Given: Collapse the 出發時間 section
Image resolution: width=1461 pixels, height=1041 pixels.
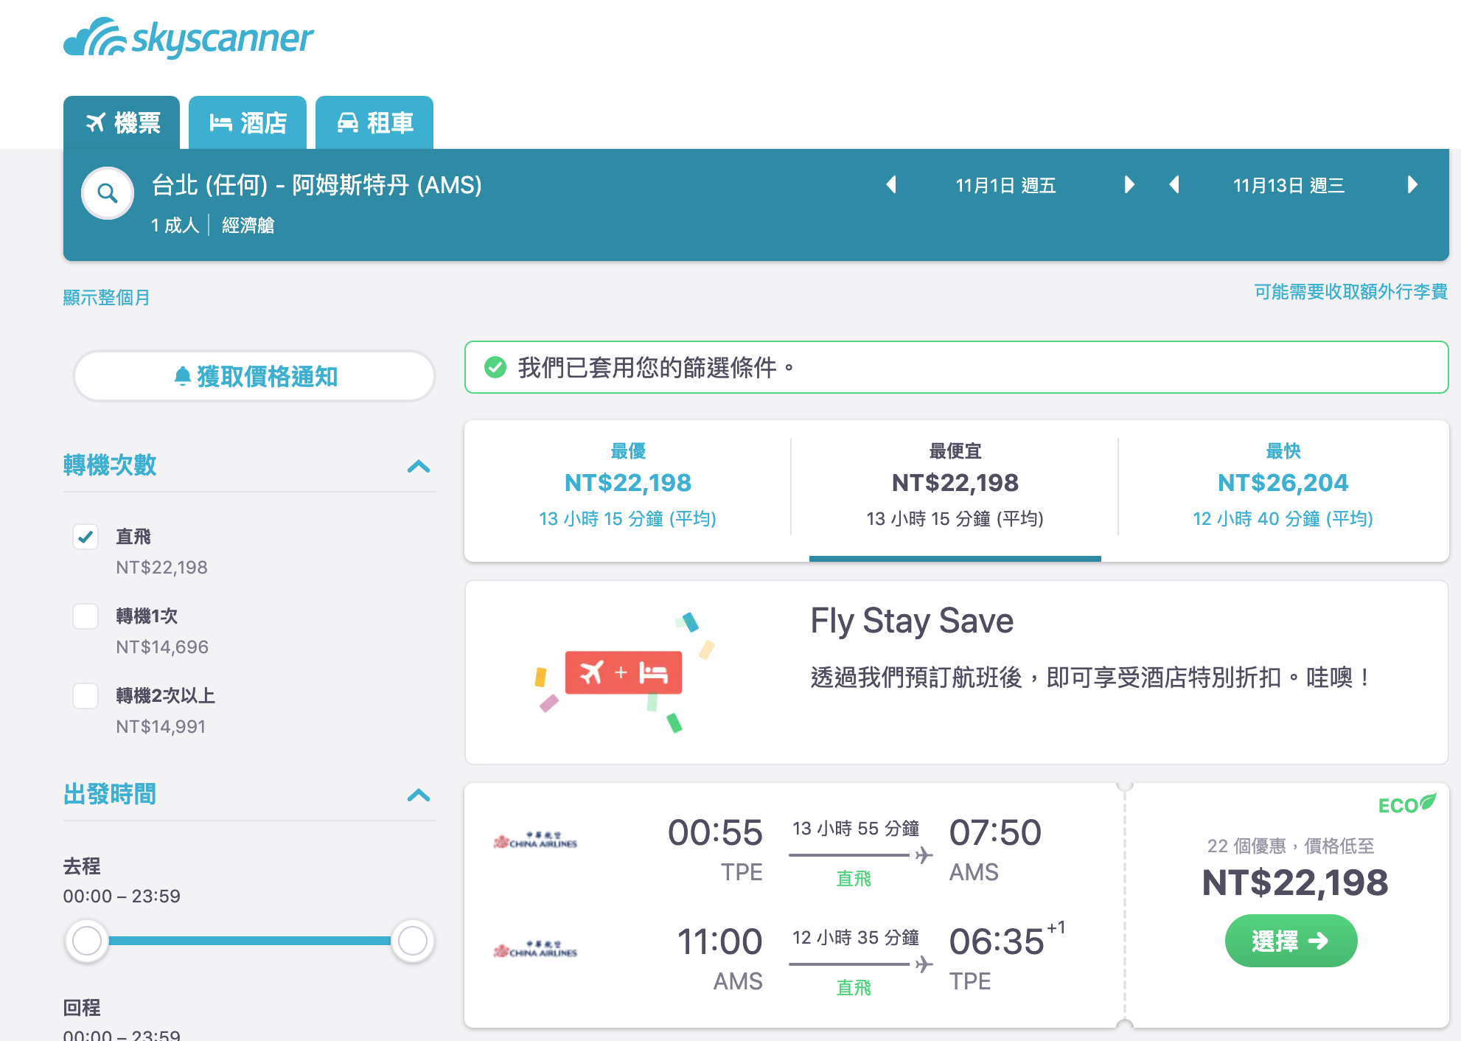Looking at the screenshot, I should tap(419, 795).
